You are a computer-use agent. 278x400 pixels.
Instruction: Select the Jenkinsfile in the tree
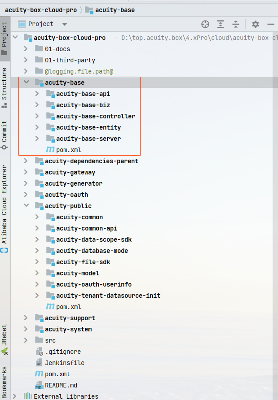[64, 363]
